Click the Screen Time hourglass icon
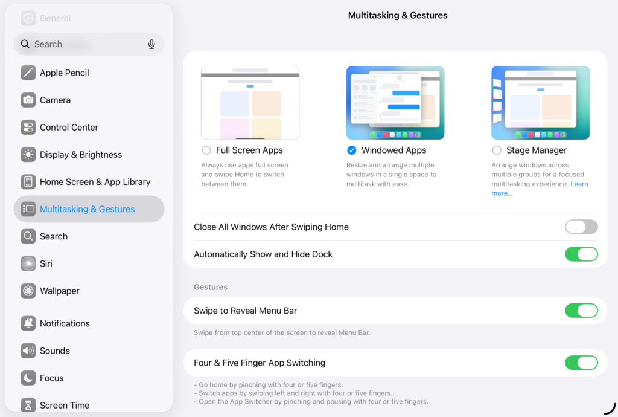This screenshot has height=417, width=618. 28,405
